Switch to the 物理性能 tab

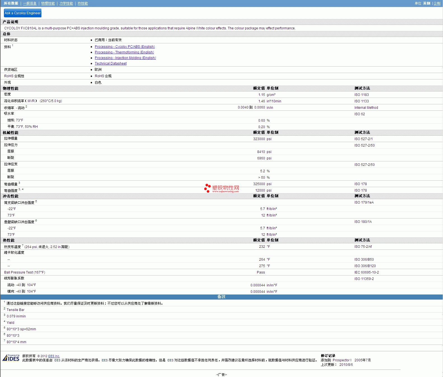48,3
